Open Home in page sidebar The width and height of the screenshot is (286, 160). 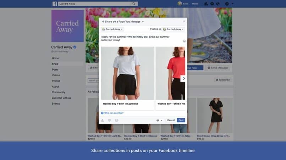(55, 58)
